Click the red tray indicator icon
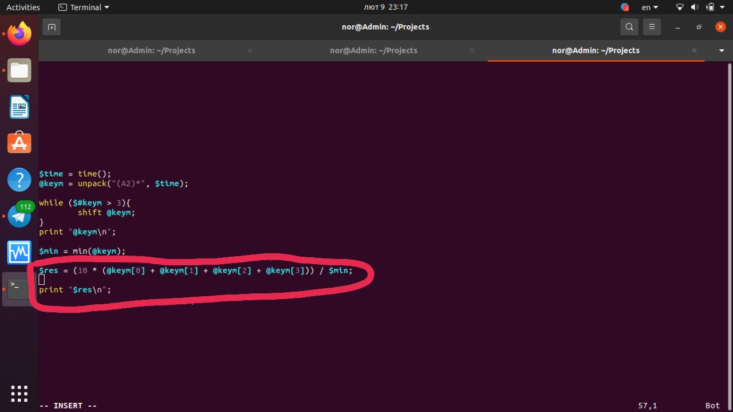Screen dimensions: 733x412 tap(625, 7)
